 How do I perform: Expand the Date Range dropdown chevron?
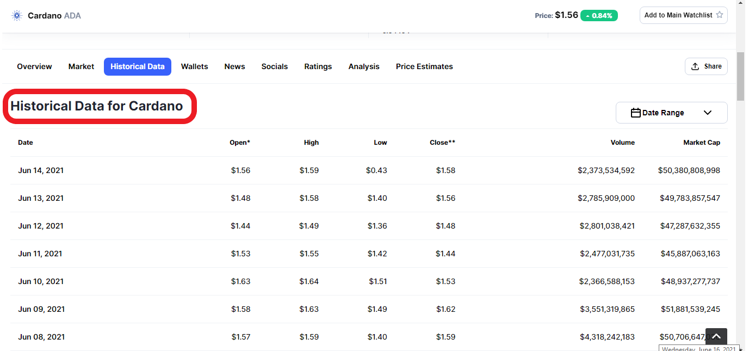pos(708,113)
